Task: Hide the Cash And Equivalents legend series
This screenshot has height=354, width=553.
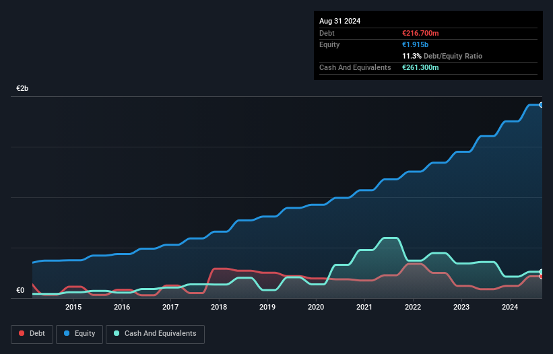Action: point(155,334)
